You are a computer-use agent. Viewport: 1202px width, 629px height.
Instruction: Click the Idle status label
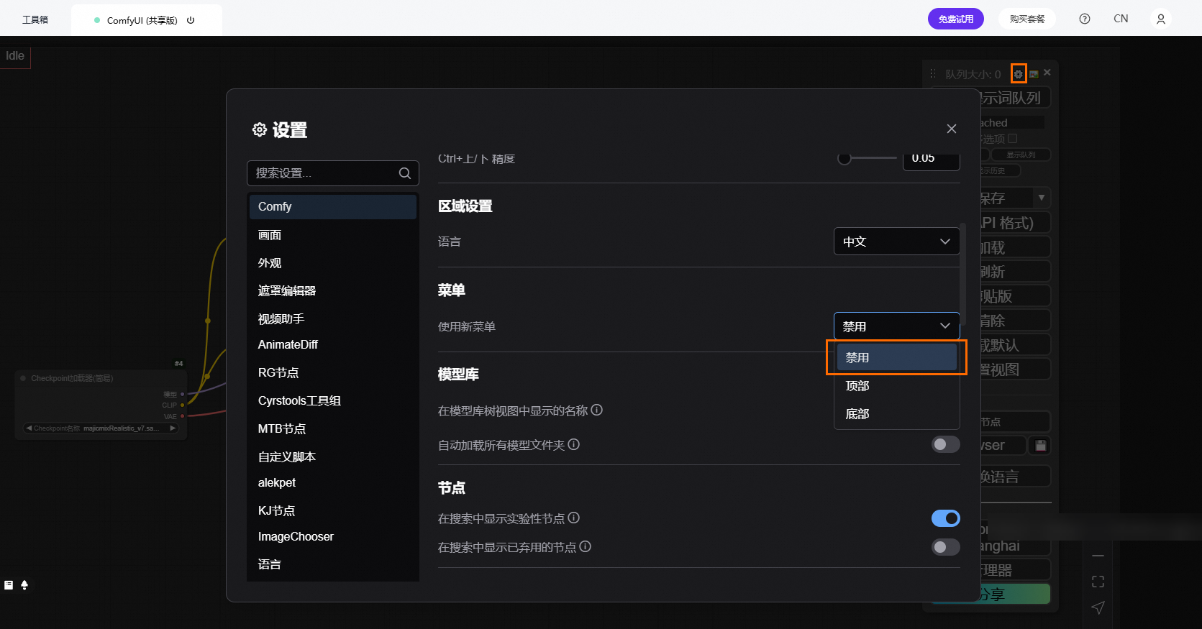pos(15,56)
